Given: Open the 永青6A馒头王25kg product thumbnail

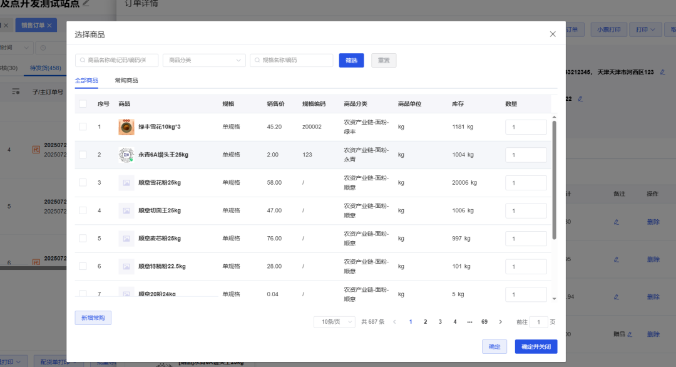Looking at the screenshot, I should 126,155.
